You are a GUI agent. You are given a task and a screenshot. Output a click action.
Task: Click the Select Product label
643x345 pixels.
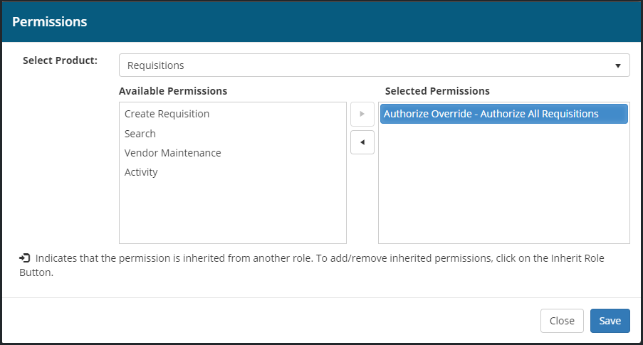pyautogui.click(x=60, y=60)
